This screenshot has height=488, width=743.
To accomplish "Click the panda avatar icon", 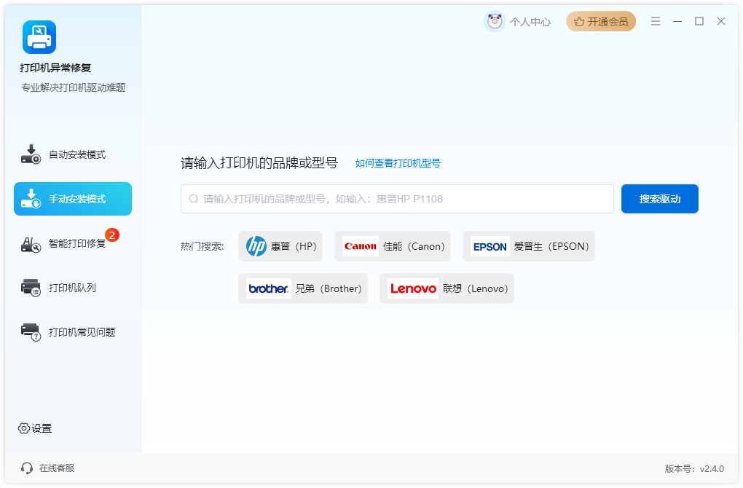I will pos(495,21).
